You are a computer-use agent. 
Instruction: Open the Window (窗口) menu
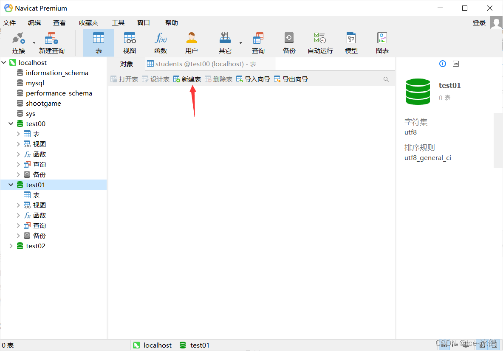[144, 23]
